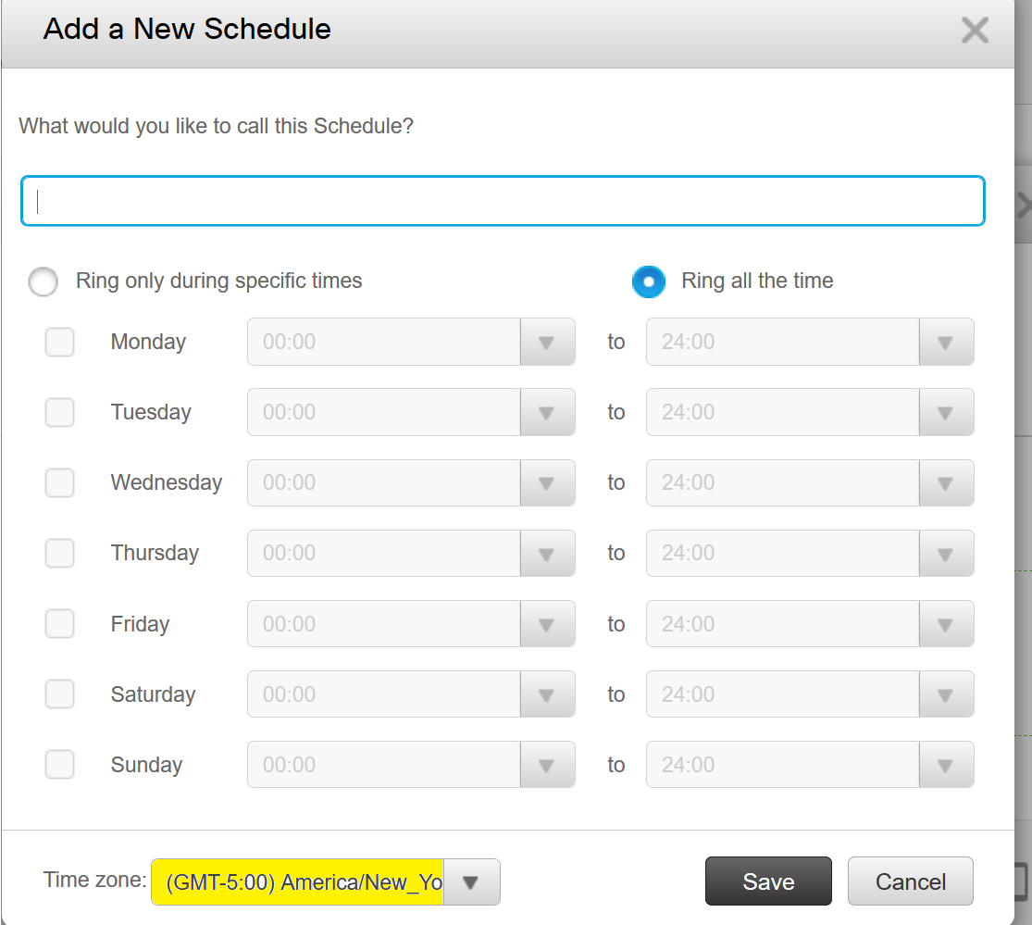This screenshot has height=925, width=1032.
Task: Tick the Tuesday checkbox
Action: click(60, 412)
